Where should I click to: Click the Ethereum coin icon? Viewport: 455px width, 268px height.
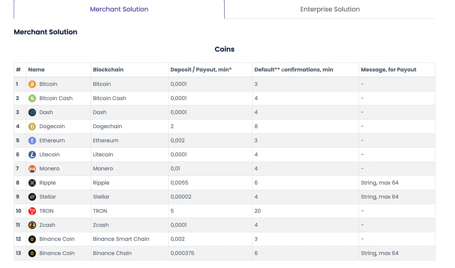tap(32, 140)
